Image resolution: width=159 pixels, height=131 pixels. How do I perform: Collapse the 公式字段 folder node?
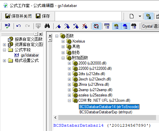[4, 50]
